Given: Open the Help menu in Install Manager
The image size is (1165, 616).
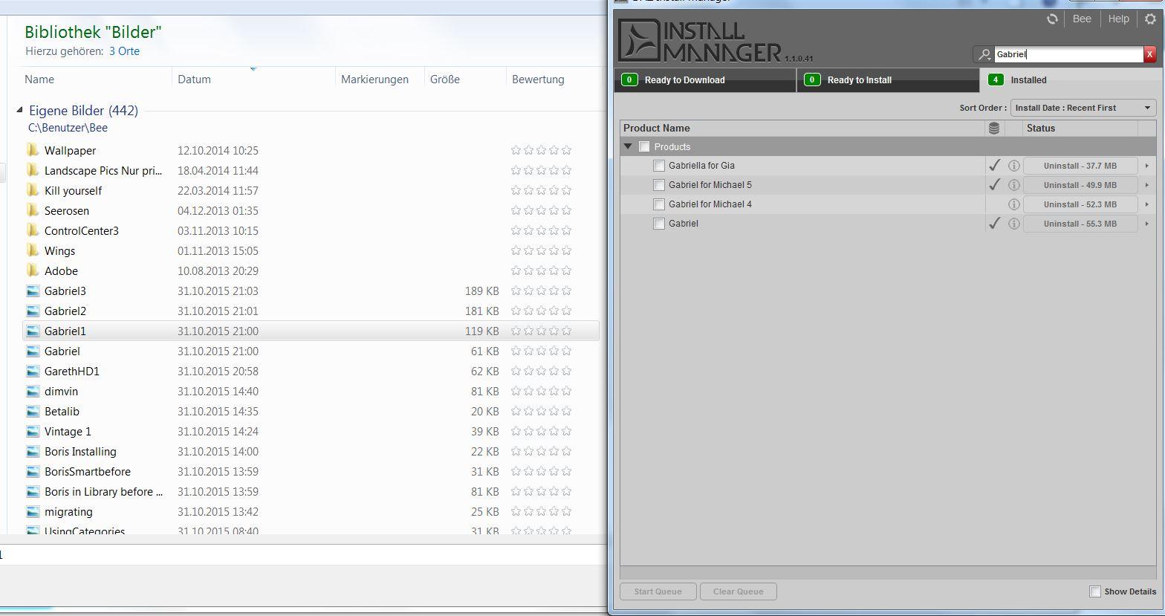Looking at the screenshot, I should (x=1118, y=19).
